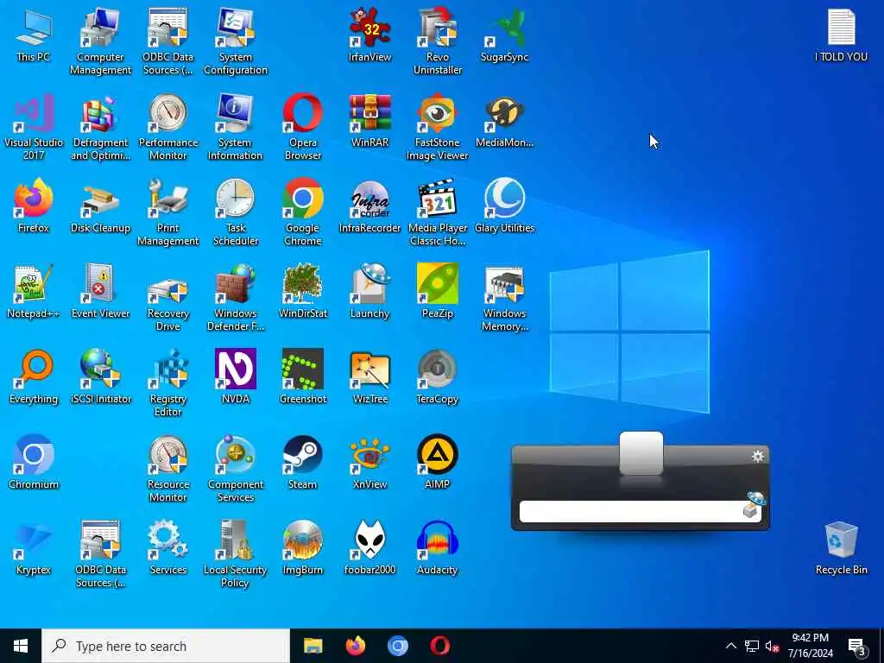This screenshot has width=884, height=663.
Task: Open the muted volume tray icon
Action: click(x=773, y=646)
